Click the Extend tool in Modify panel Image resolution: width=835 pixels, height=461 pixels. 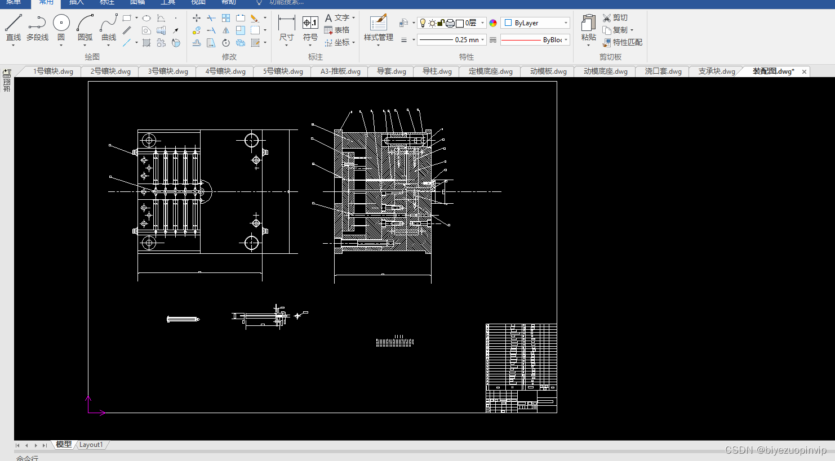click(211, 30)
